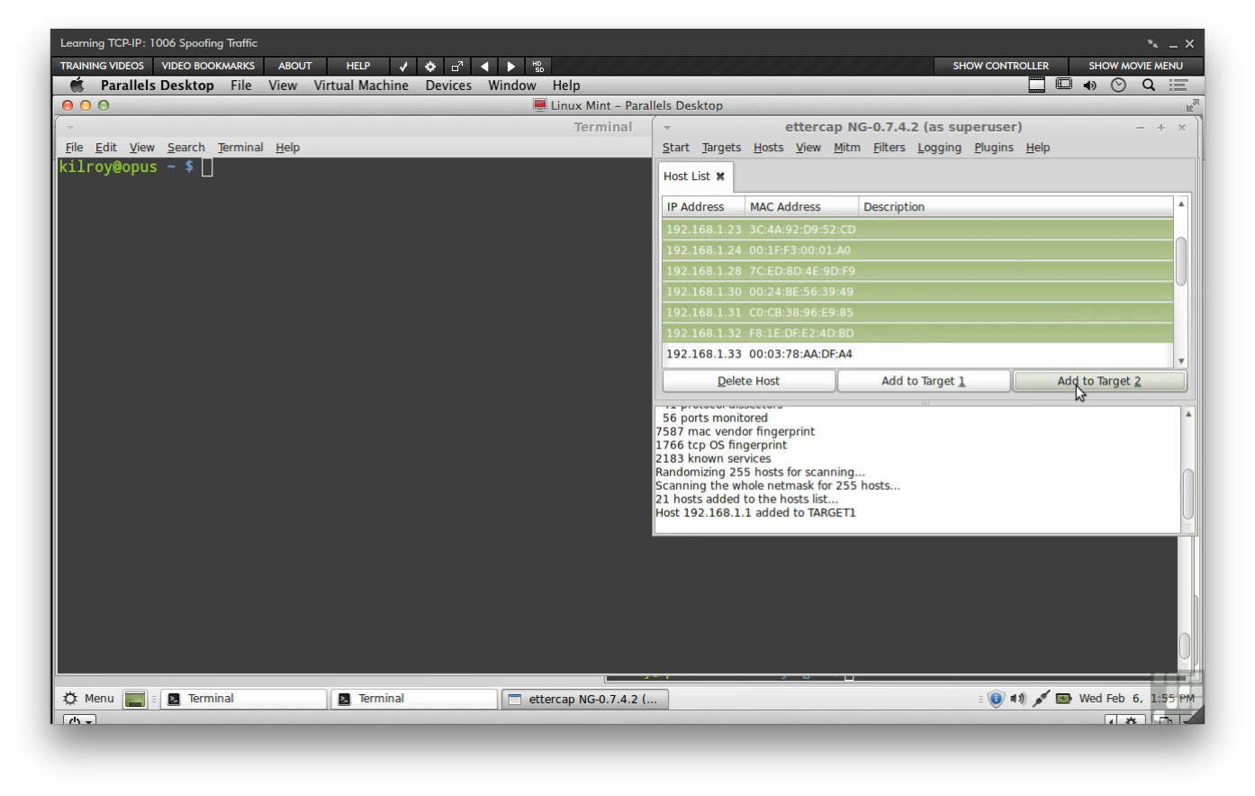Open the Apple menu icon
Image resolution: width=1255 pixels, height=796 pixels.
pos(77,85)
